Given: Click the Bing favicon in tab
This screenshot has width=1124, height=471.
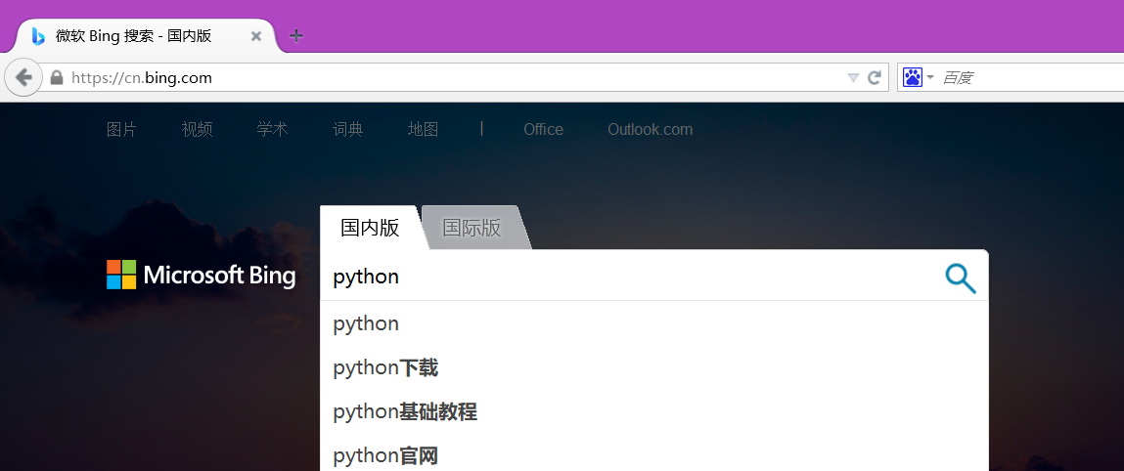Looking at the screenshot, I should [x=39, y=36].
